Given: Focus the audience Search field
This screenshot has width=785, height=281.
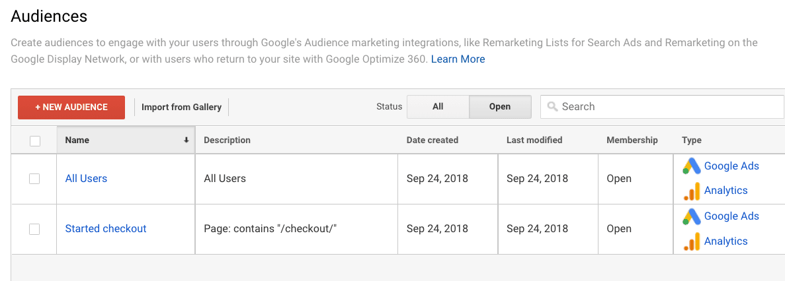Looking at the screenshot, I should click(663, 107).
